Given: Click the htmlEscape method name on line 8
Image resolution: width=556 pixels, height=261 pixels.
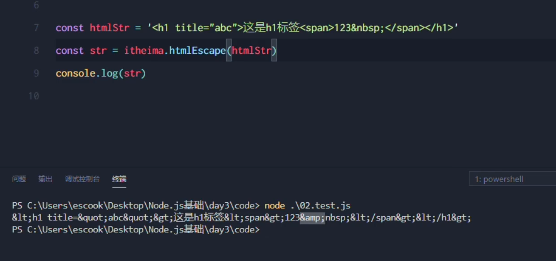Looking at the screenshot, I should click(197, 51).
